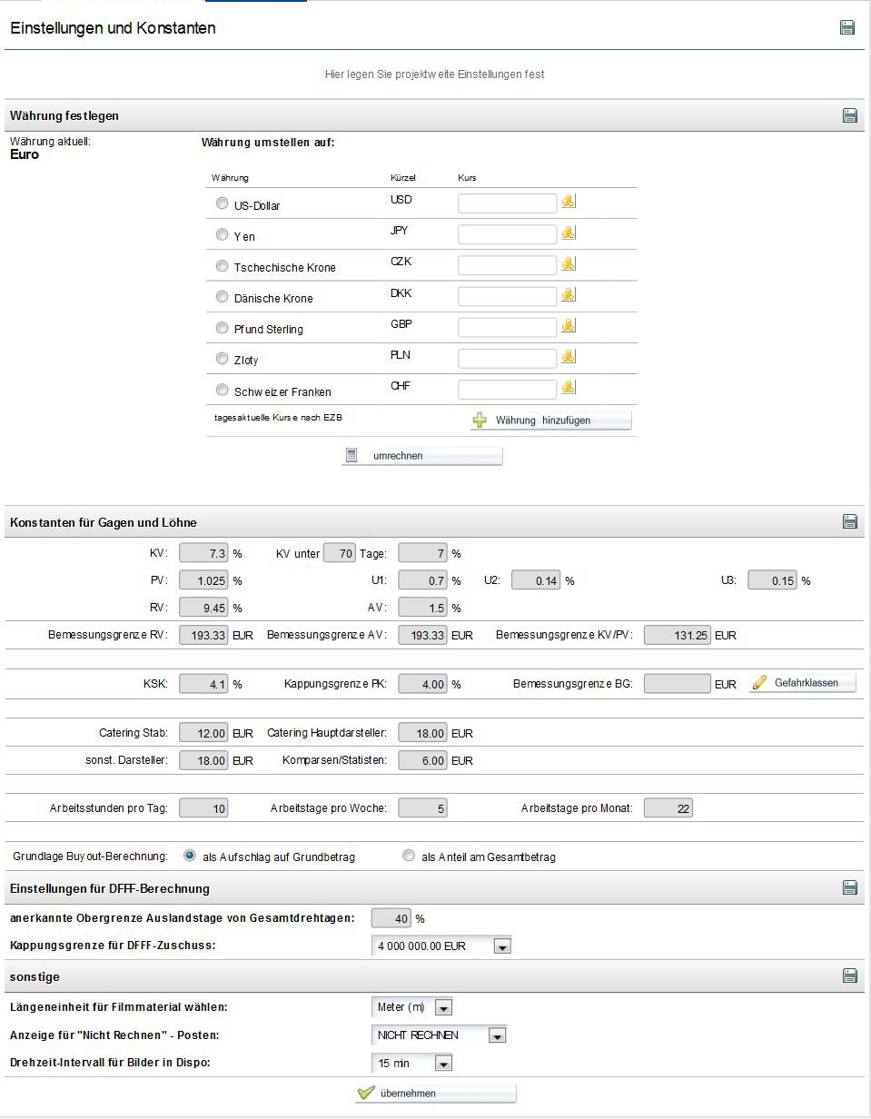Click the Dänische Krone Kurs input field

[x=507, y=296]
